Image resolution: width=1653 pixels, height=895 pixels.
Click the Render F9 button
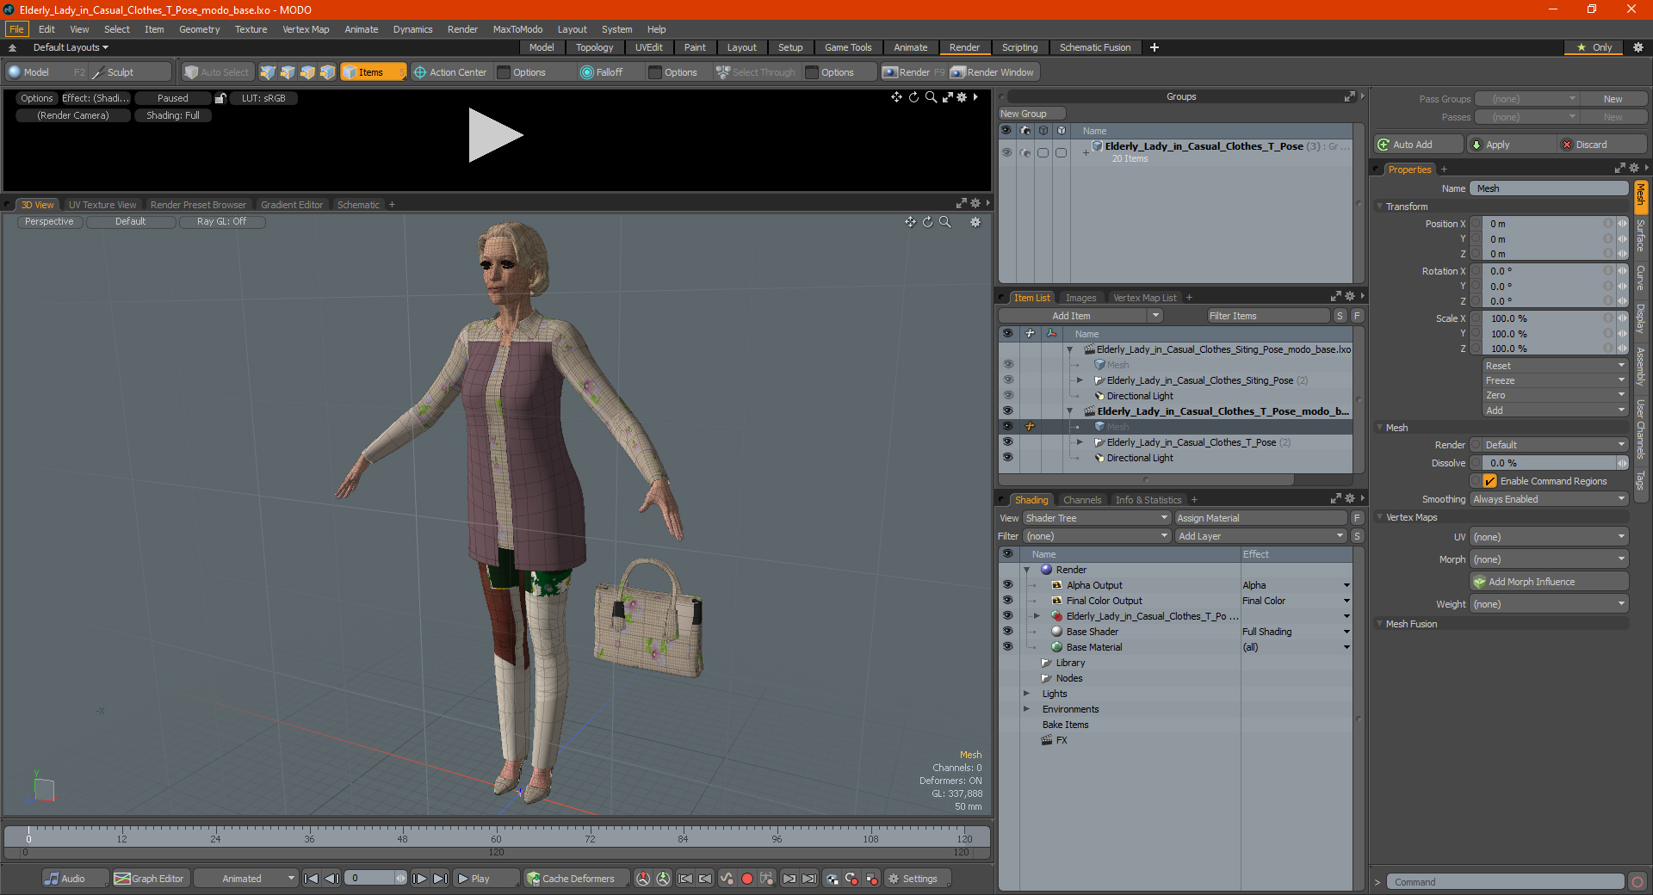click(x=913, y=72)
